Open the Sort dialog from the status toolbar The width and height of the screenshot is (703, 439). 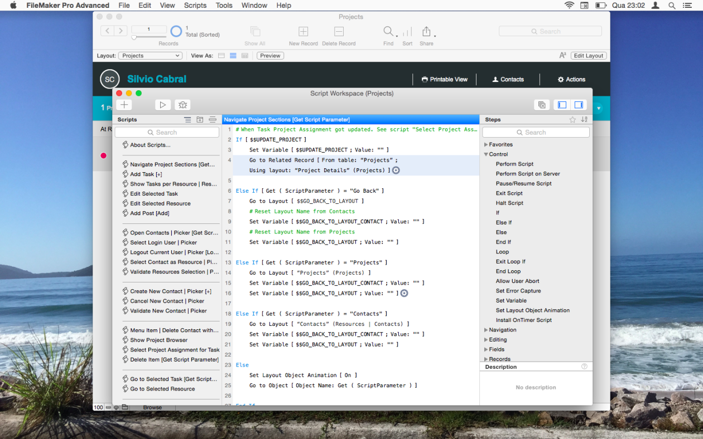click(407, 32)
